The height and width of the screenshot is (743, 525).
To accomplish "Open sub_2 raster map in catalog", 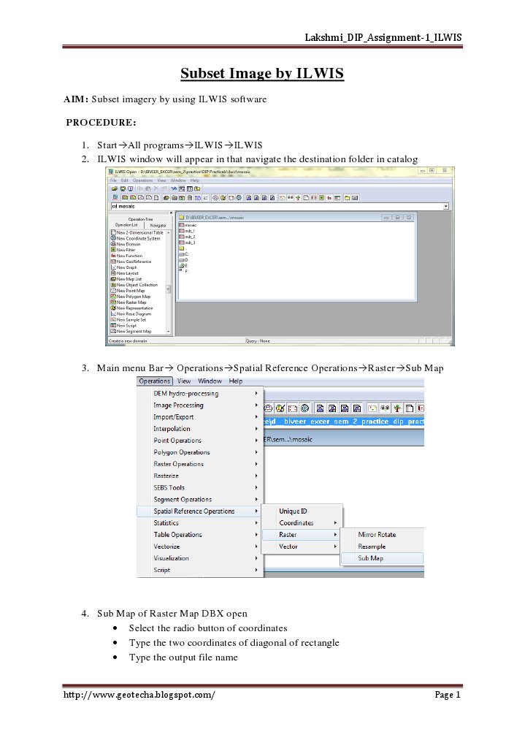I will (x=187, y=237).
